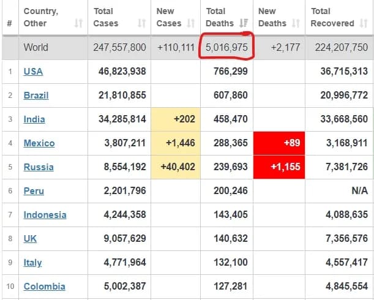Click UK total cases 9,057,629
The width and height of the screenshot is (374, 300).
click(125, 238)
